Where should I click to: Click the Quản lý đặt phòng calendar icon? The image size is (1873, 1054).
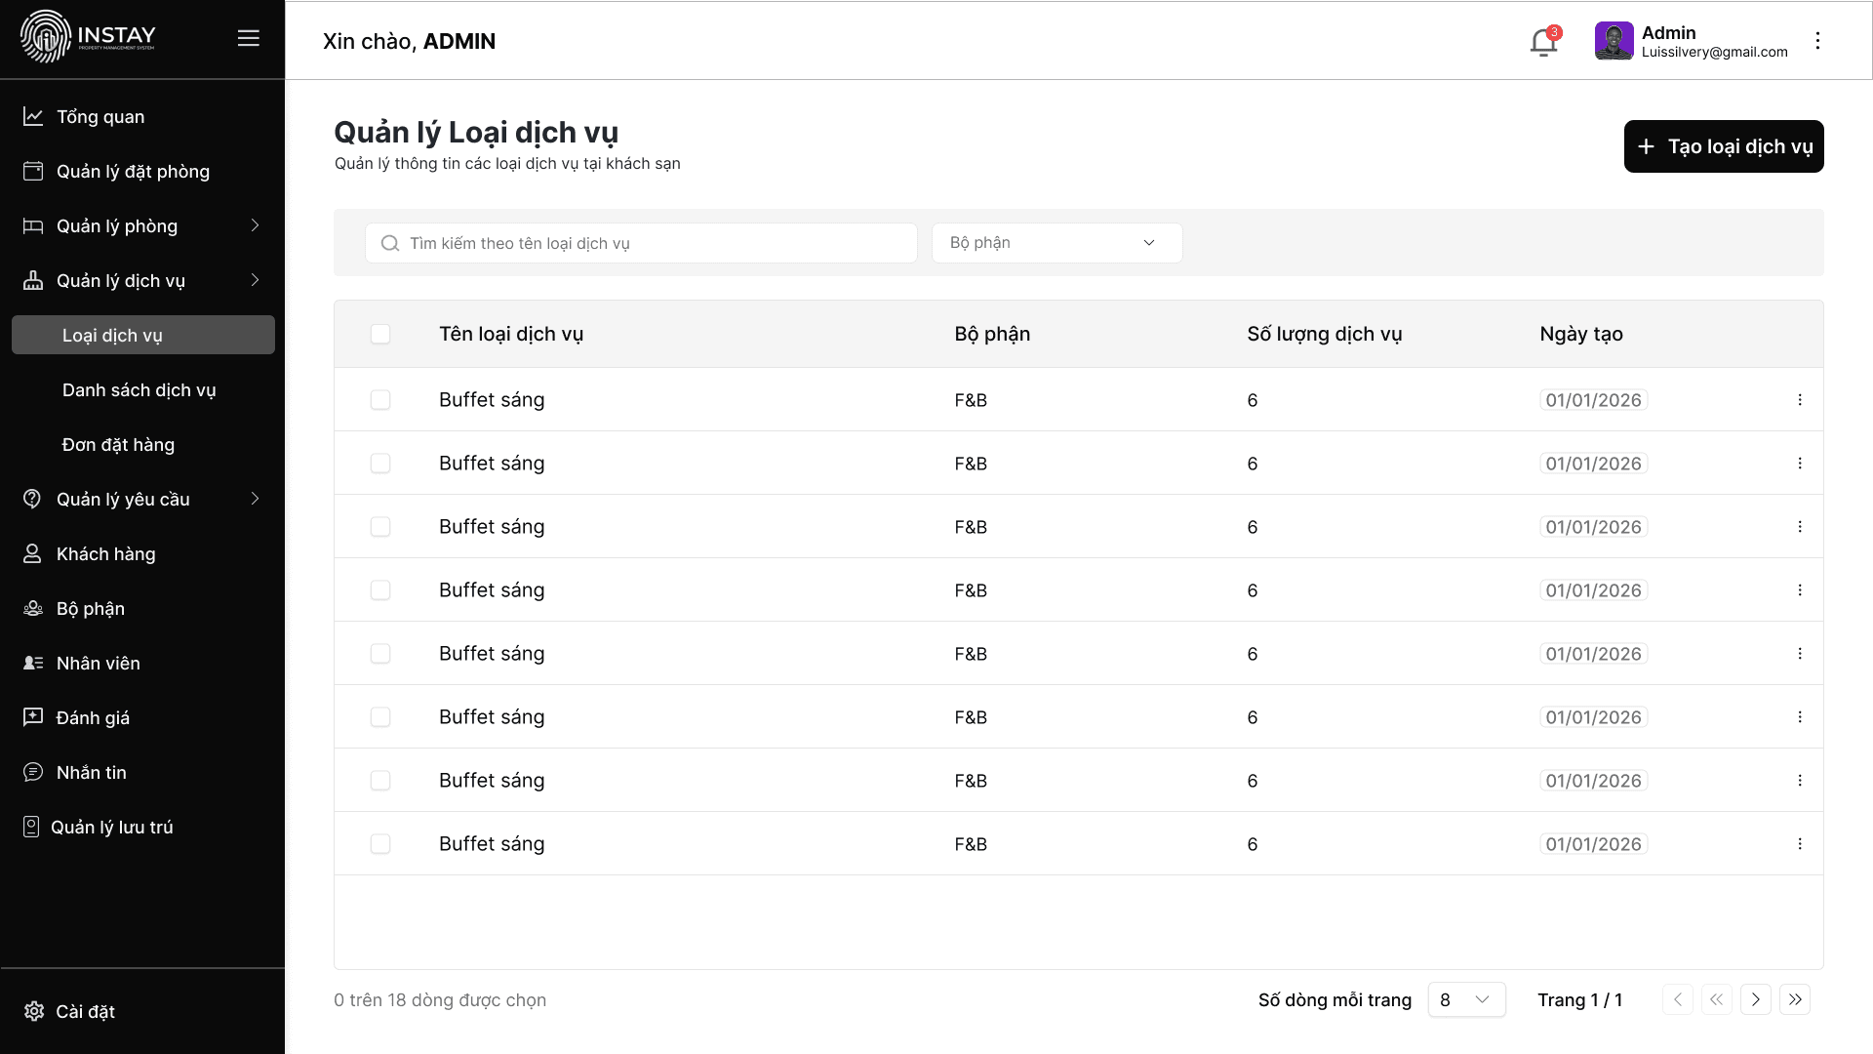click(x=33, y=171)
